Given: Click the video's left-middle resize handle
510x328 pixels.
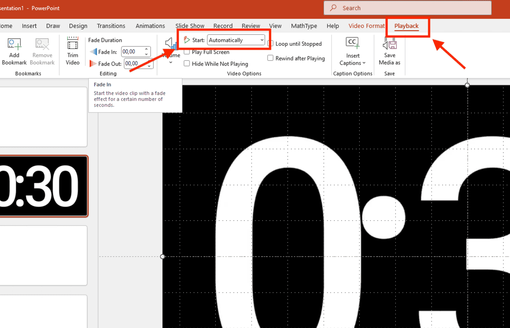Looking at the screenshot, I should coord(163,256).
